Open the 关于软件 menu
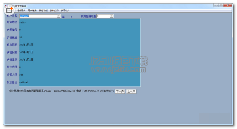 [x=65, y=11]
